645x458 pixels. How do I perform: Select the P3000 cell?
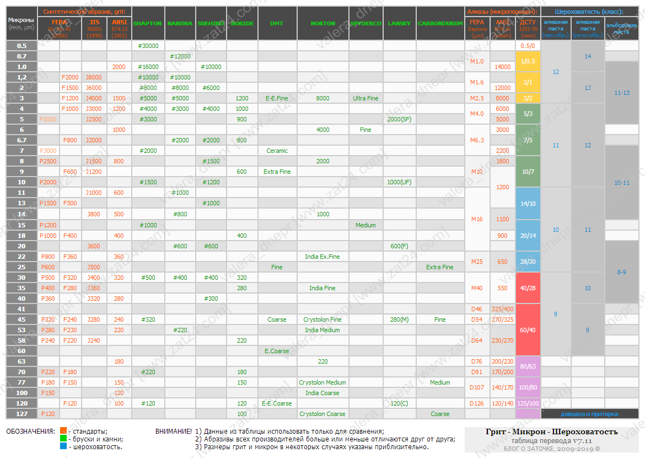48,151
